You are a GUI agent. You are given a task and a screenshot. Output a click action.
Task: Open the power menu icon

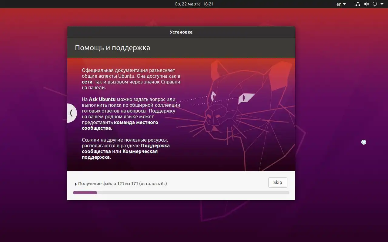coord(375,4)
